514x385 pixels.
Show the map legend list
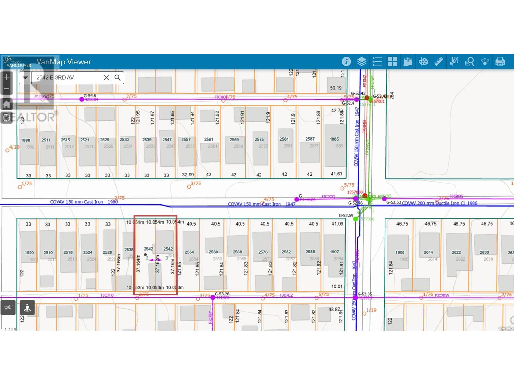click(x=377, y=62)
